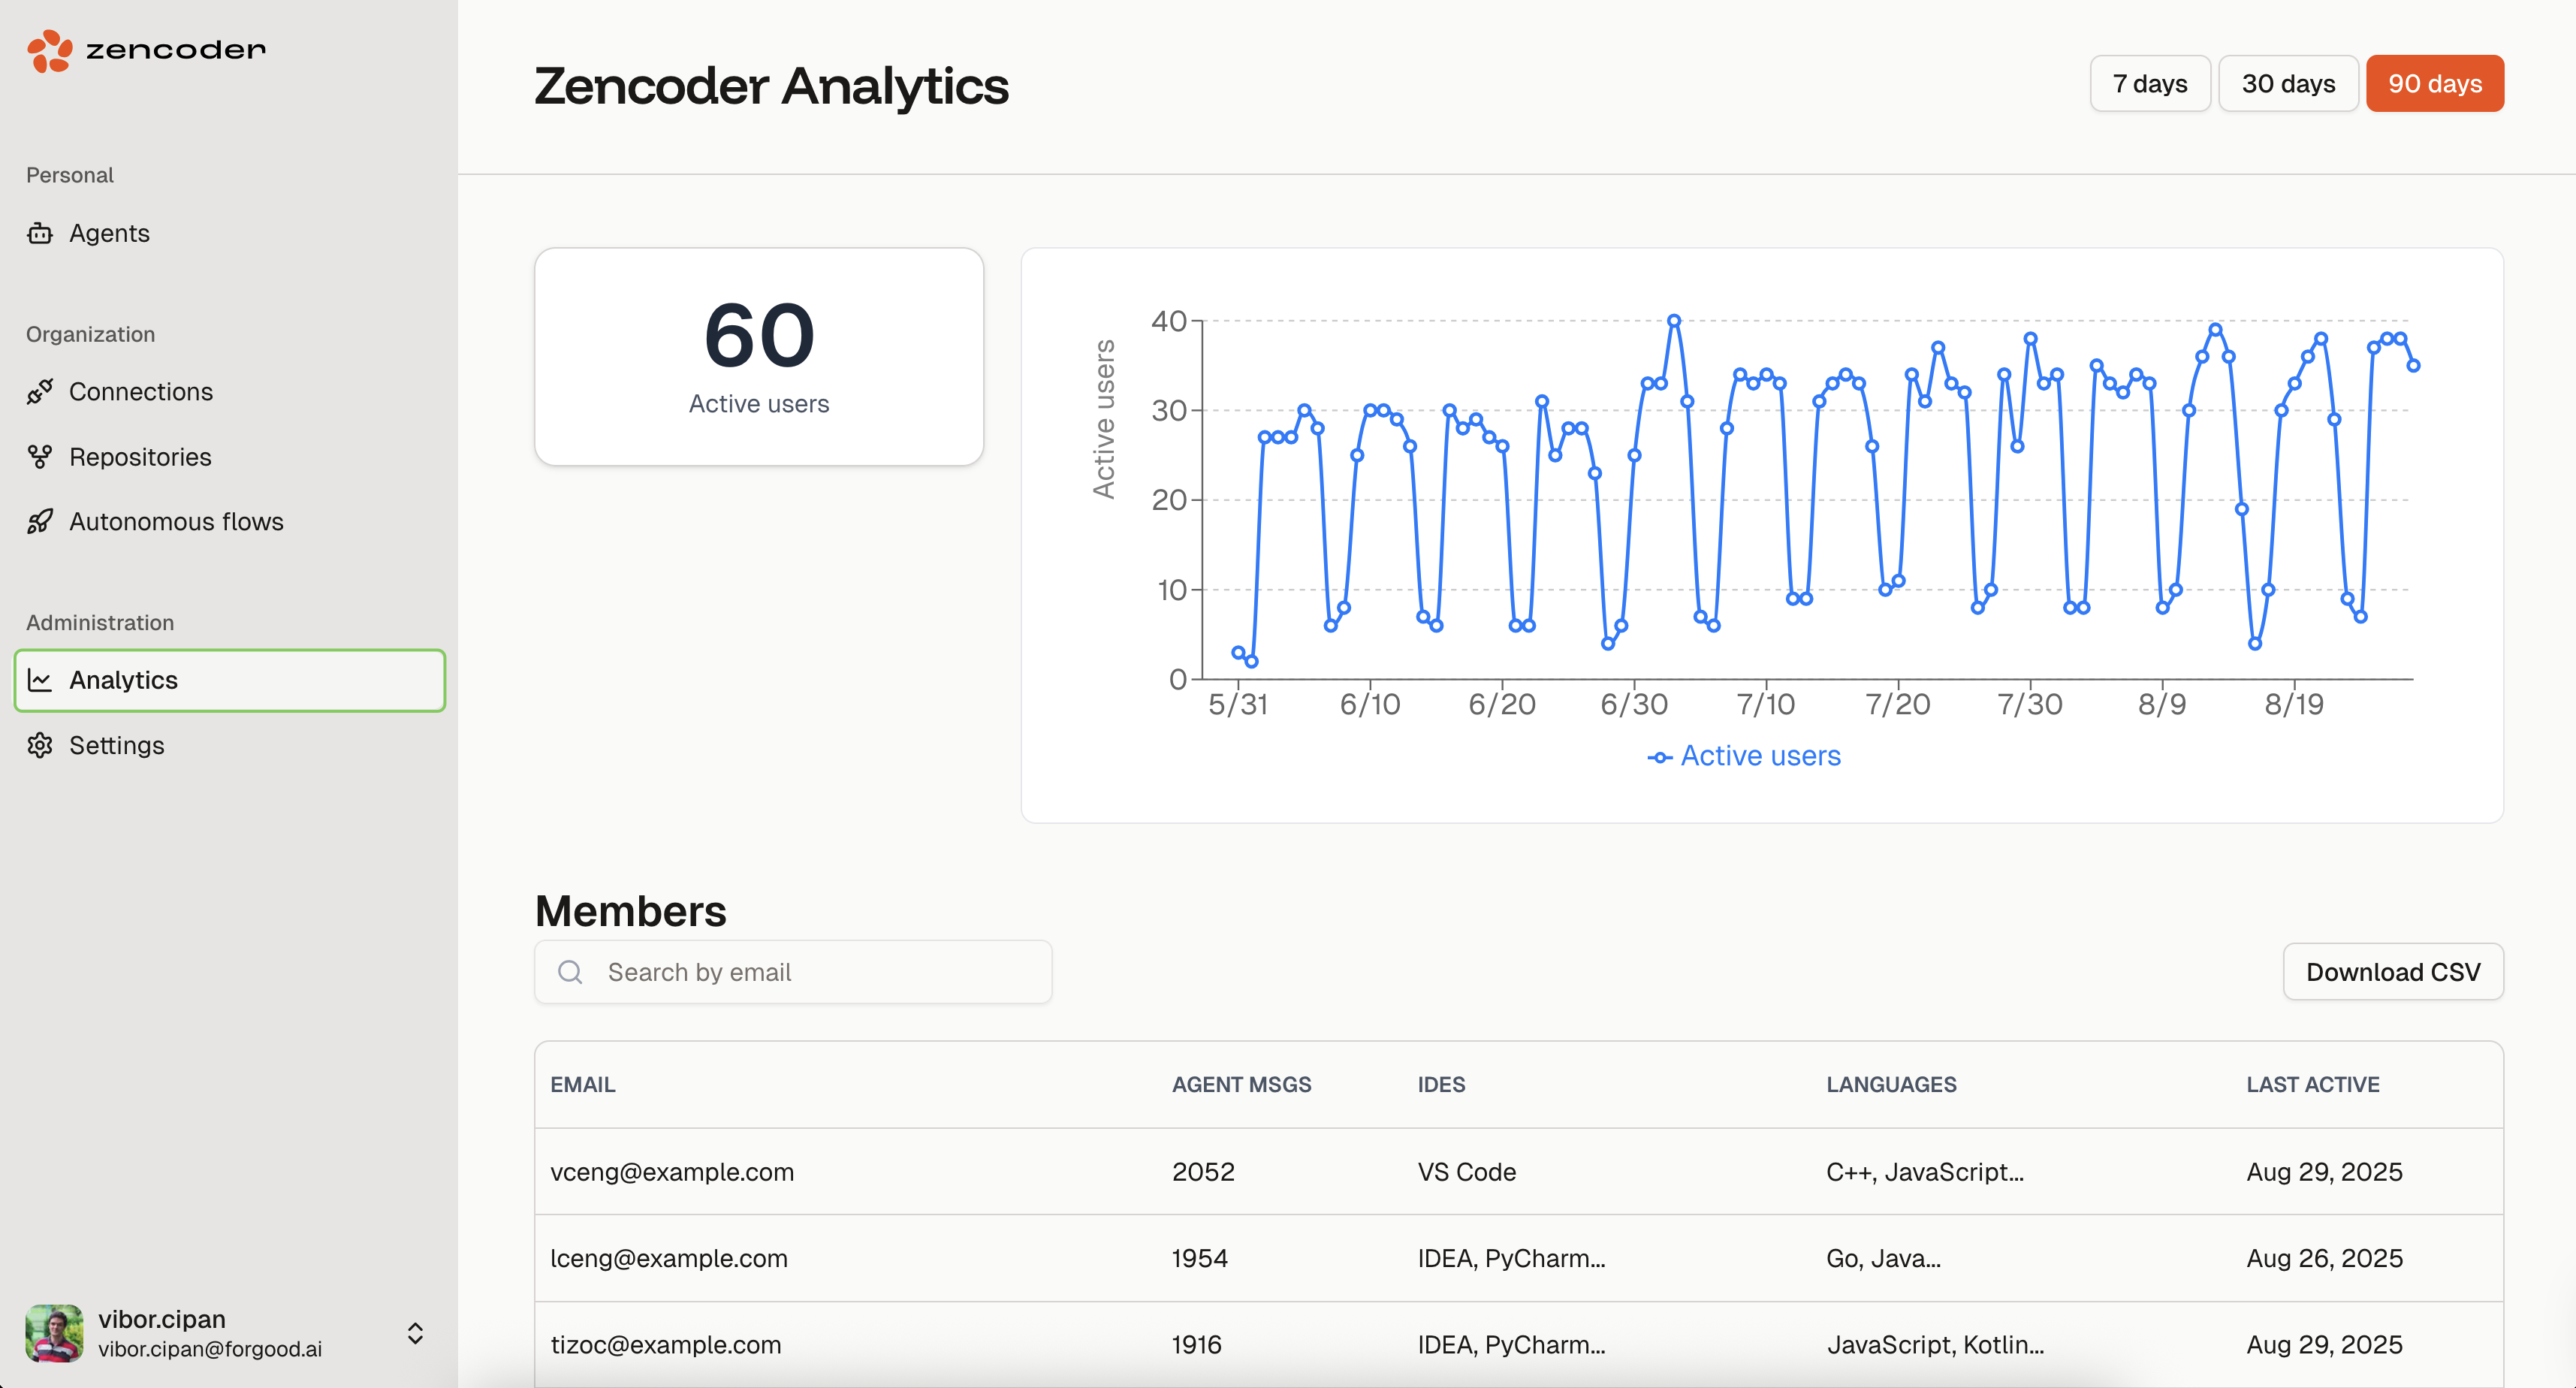Click the Connections plug icon

click(40, 392)
